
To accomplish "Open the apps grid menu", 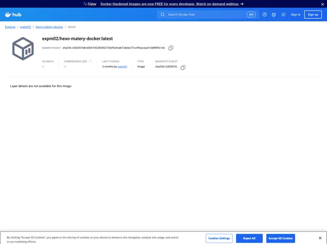I will (x=283, y=14).
